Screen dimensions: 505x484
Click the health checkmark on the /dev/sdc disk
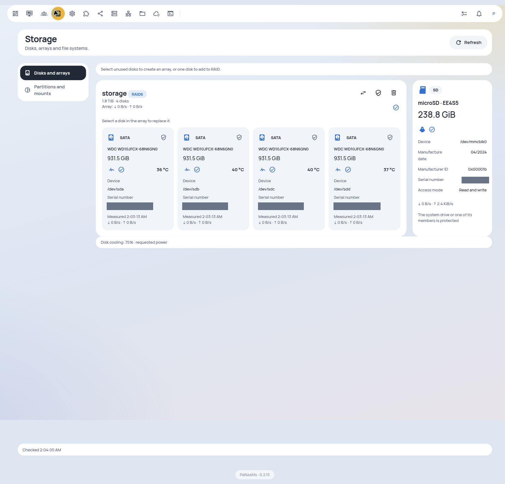(272, 170)
